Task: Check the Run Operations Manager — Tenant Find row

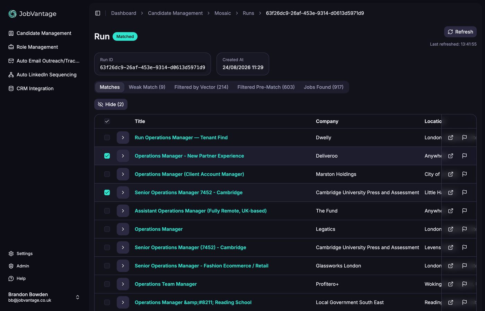Action: pos(107,138)
